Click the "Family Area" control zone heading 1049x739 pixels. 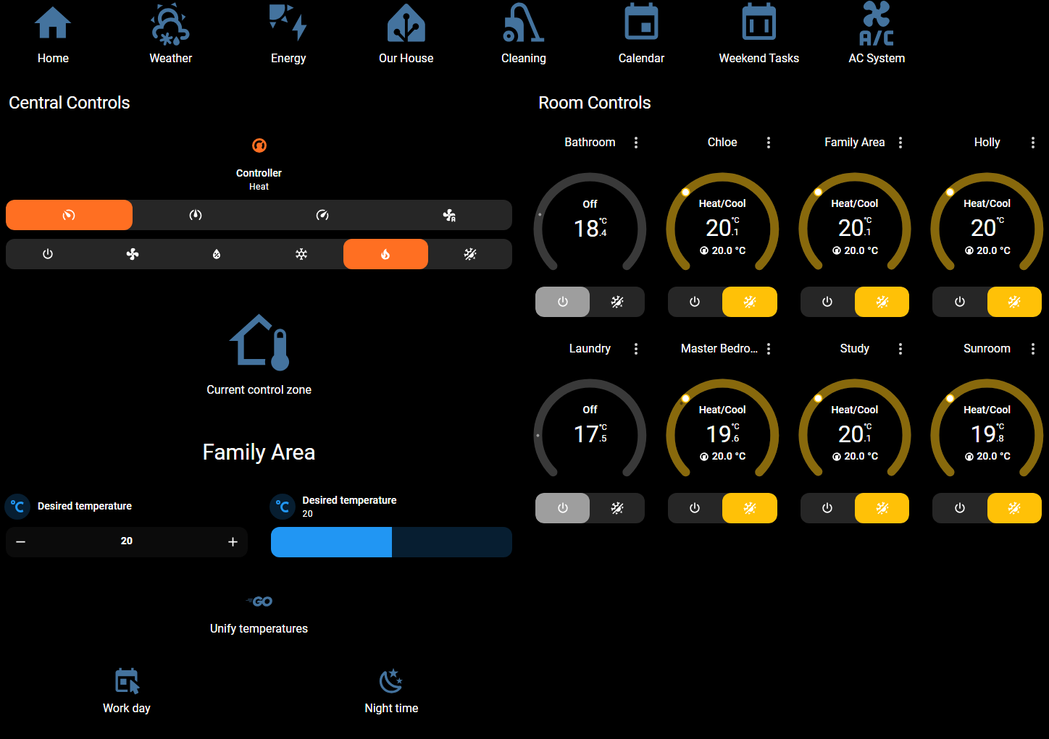click(259, 452)
